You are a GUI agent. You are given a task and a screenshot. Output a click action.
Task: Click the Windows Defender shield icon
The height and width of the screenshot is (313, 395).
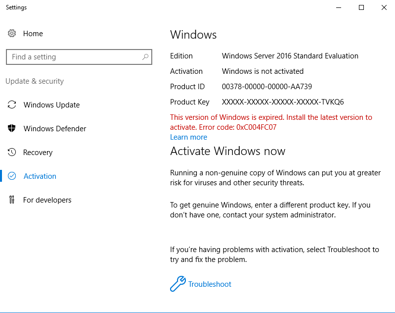12,128
